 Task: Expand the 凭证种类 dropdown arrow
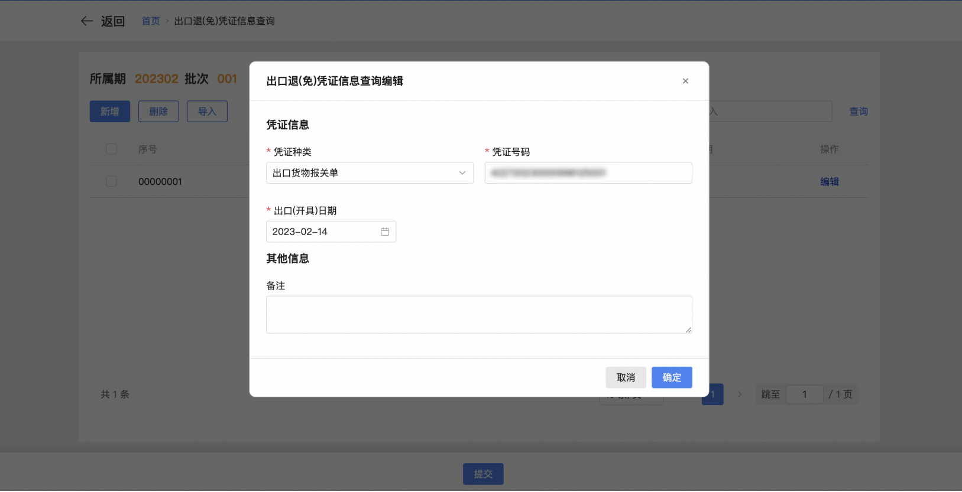[x=462, y=173]
